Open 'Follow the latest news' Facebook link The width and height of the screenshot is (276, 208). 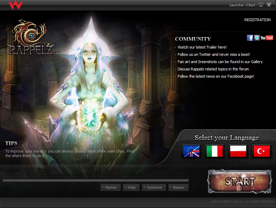216,76
